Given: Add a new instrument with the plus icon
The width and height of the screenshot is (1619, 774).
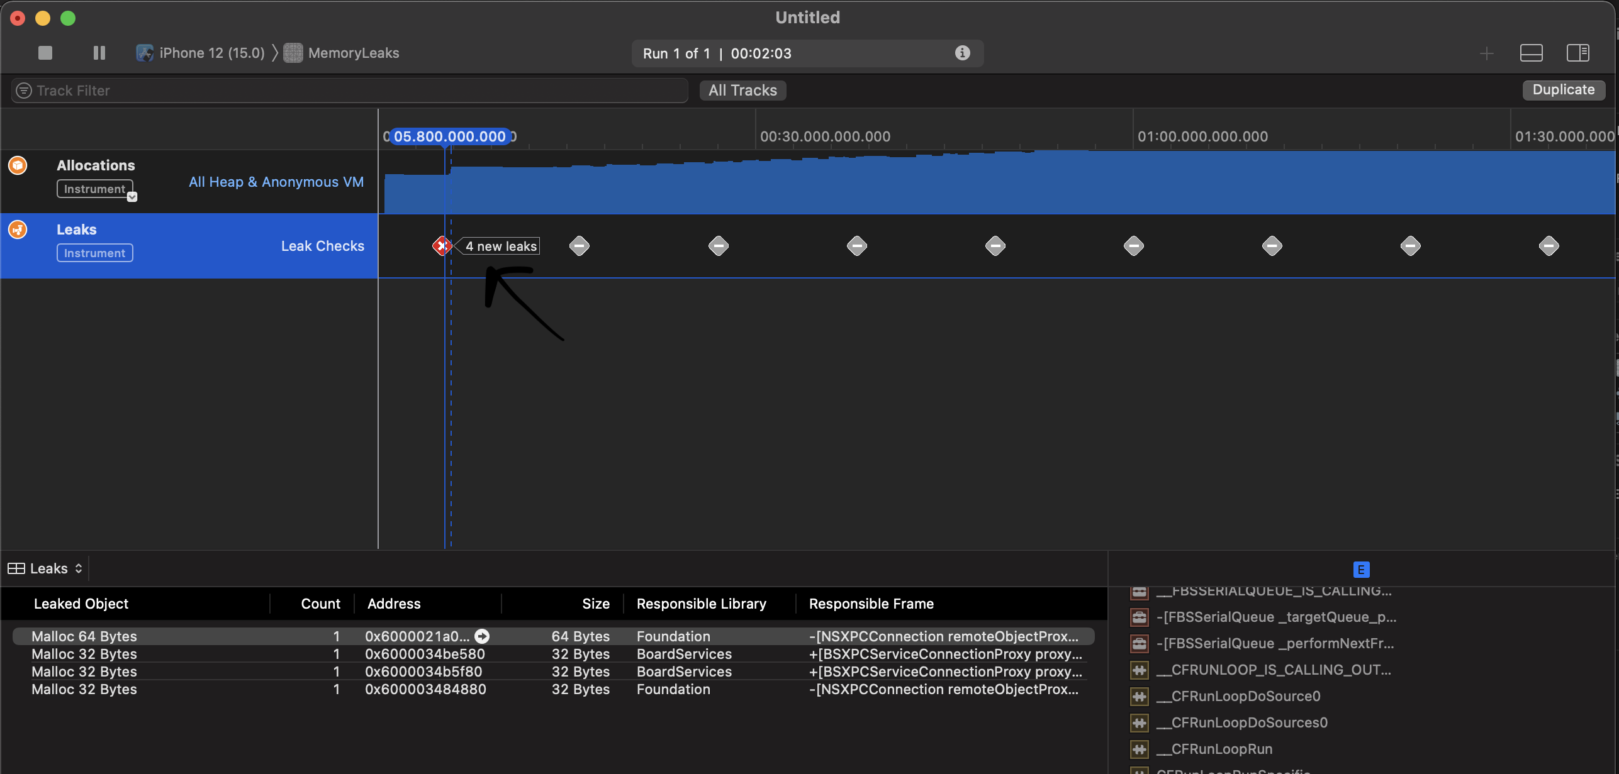Looking at the screenshot, I should pyautogui.click(x=1486, y=53).
